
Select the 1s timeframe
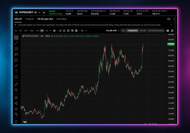[16, 31]
